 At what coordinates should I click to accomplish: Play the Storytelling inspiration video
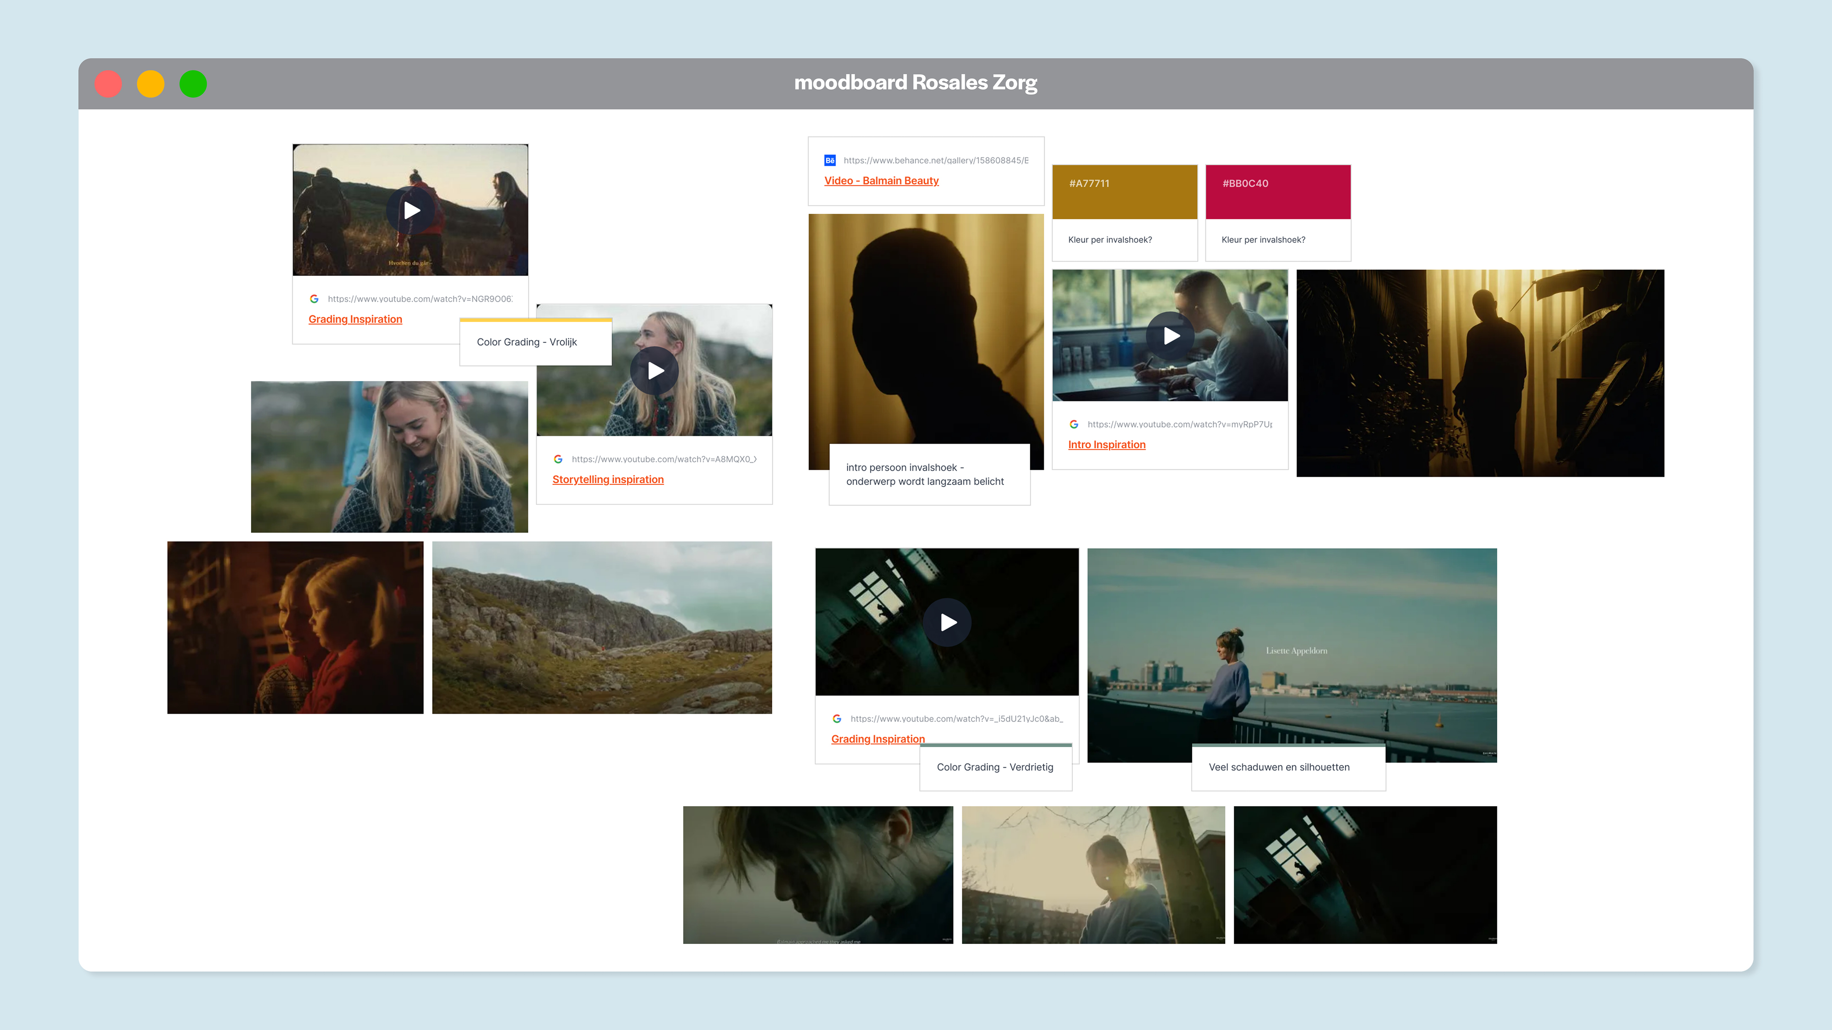pos(654,370)
